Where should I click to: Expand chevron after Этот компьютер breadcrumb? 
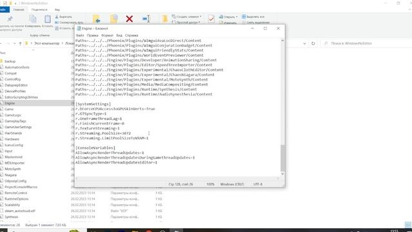tap(63, 43)
